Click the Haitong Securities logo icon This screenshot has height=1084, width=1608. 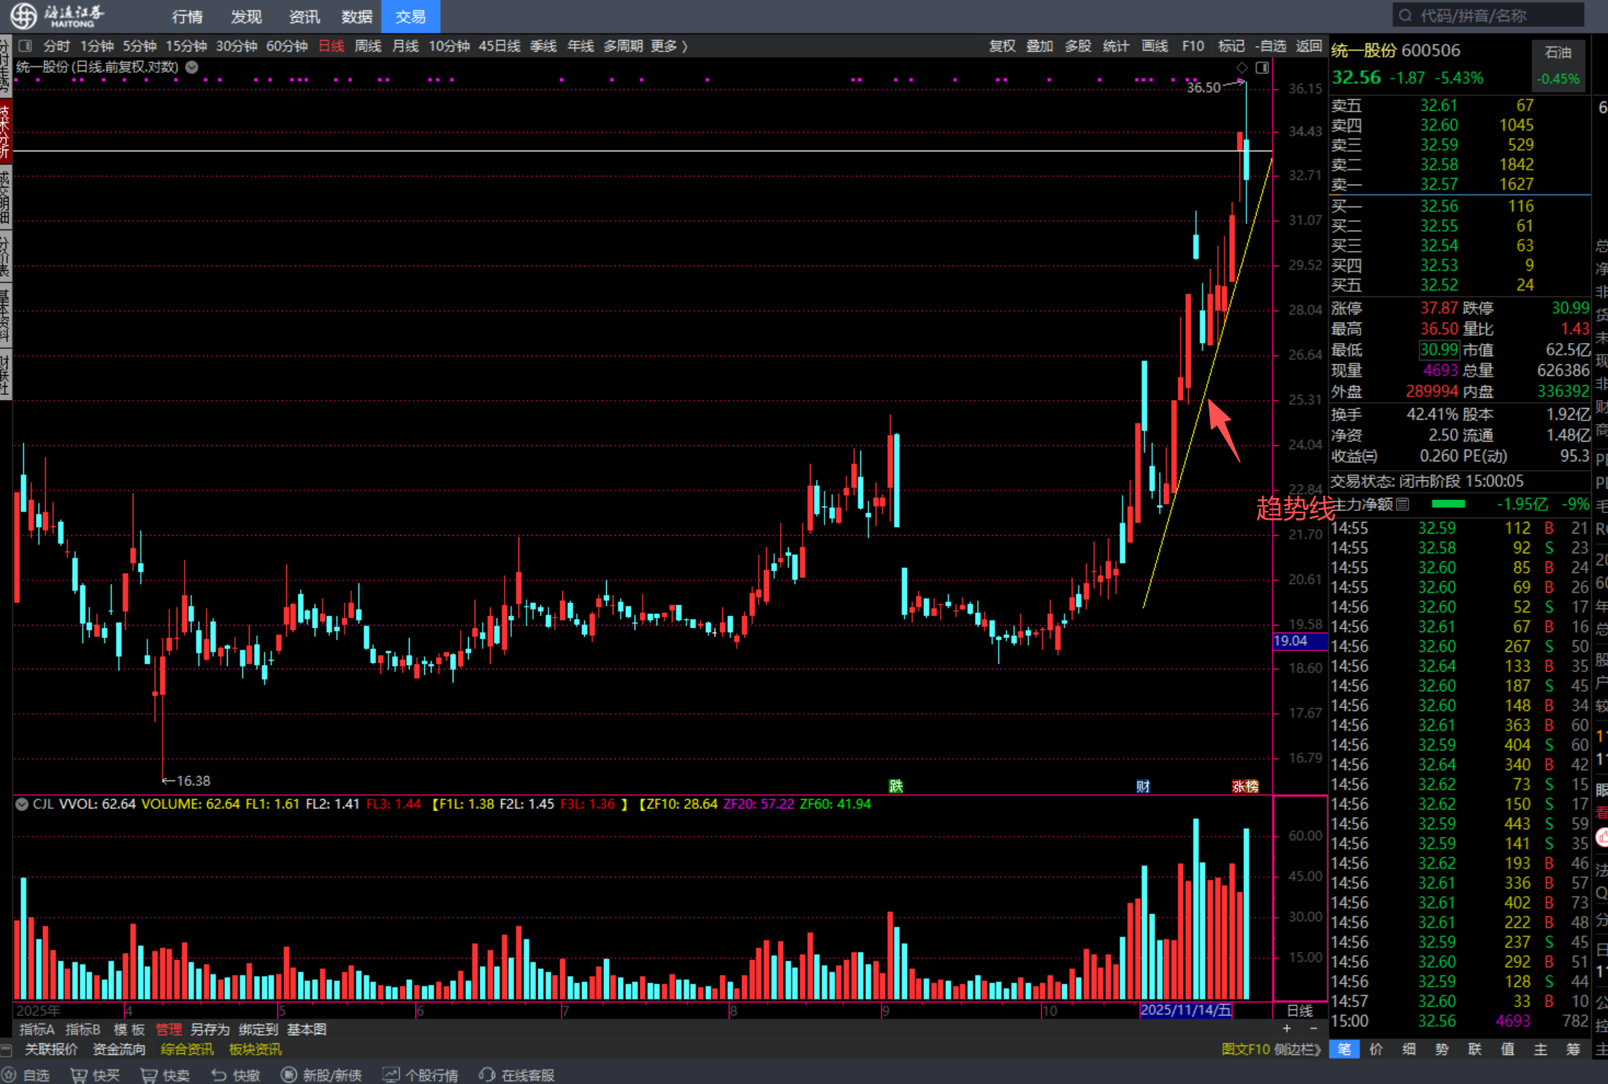click(23, 15)
